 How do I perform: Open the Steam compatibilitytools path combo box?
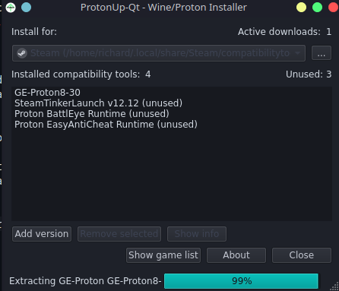[159, 53]
